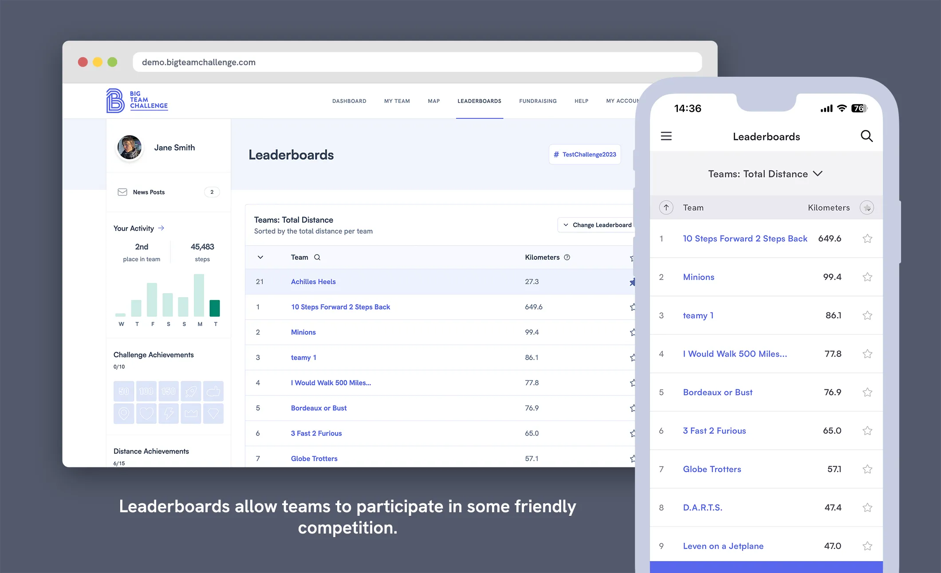Go to My Team menu item

tap(397, 101)
